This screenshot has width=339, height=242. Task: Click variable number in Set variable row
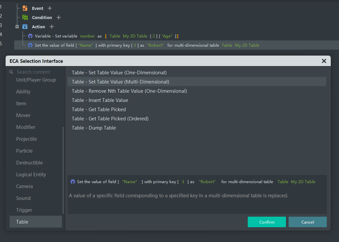[87, 36]
